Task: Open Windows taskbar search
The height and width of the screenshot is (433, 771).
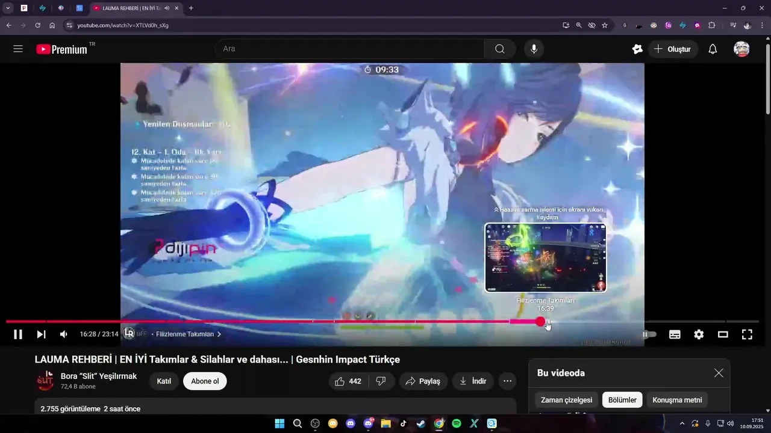Action: pyautogui.click(x=298, y=423)
